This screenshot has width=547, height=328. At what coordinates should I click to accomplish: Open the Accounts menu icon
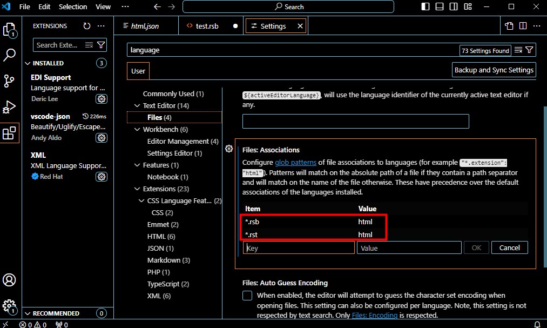coord(9,280)
